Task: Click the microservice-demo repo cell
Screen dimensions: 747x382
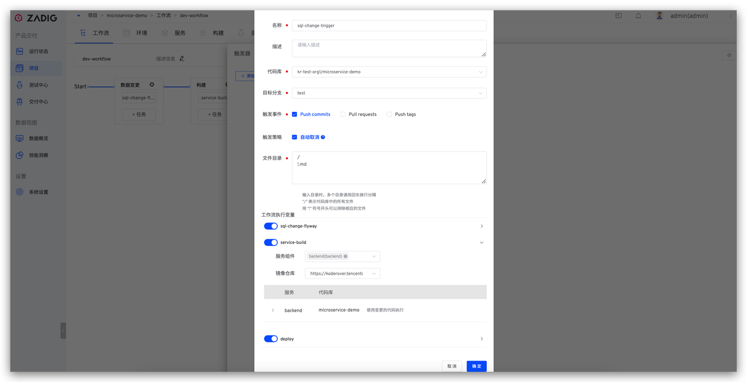Action: pos(339,310)
